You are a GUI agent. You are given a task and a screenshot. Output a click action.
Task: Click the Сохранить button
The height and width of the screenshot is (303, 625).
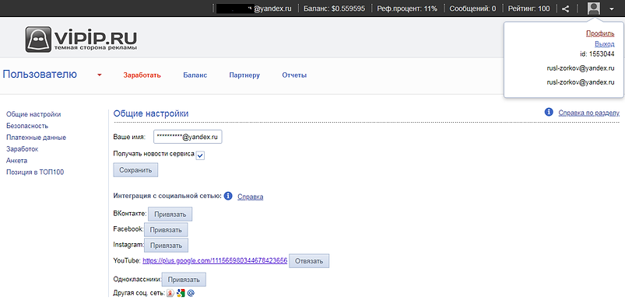click(135, 170)
